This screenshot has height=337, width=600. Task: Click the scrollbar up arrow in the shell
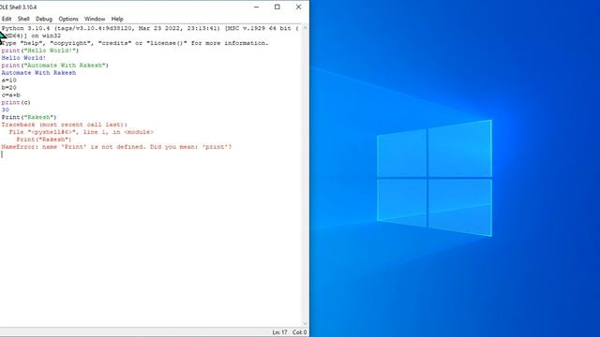[305, 28]
